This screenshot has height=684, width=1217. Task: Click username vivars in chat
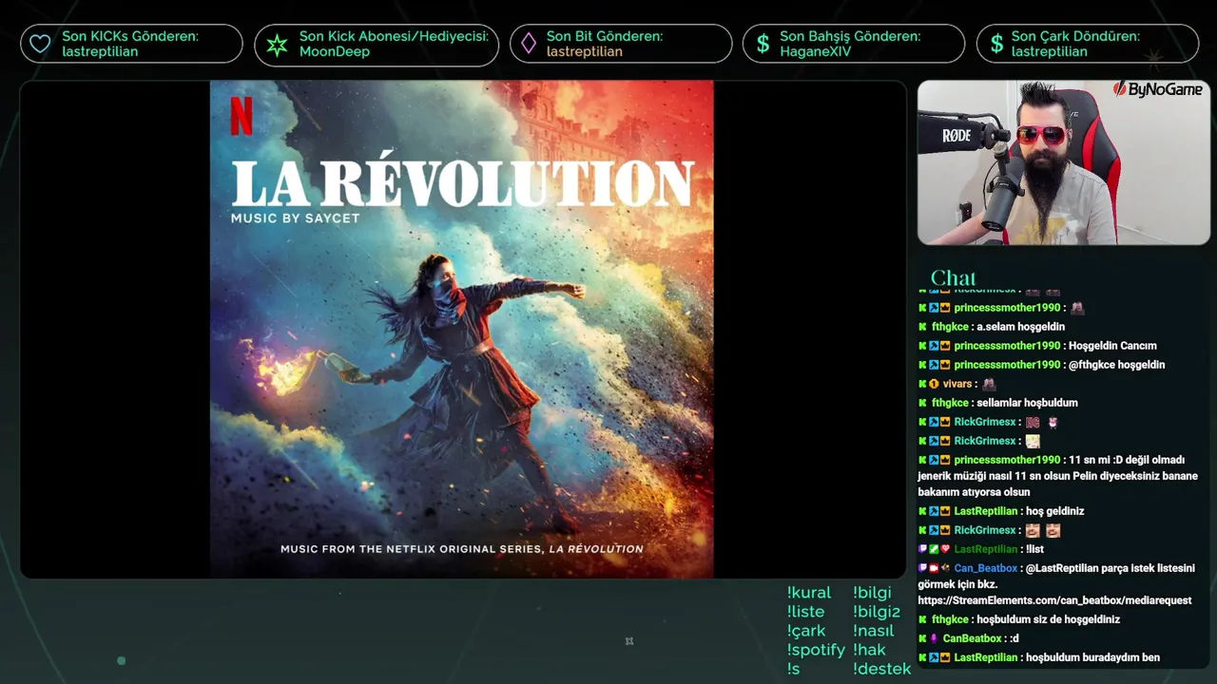coord(957,384)
